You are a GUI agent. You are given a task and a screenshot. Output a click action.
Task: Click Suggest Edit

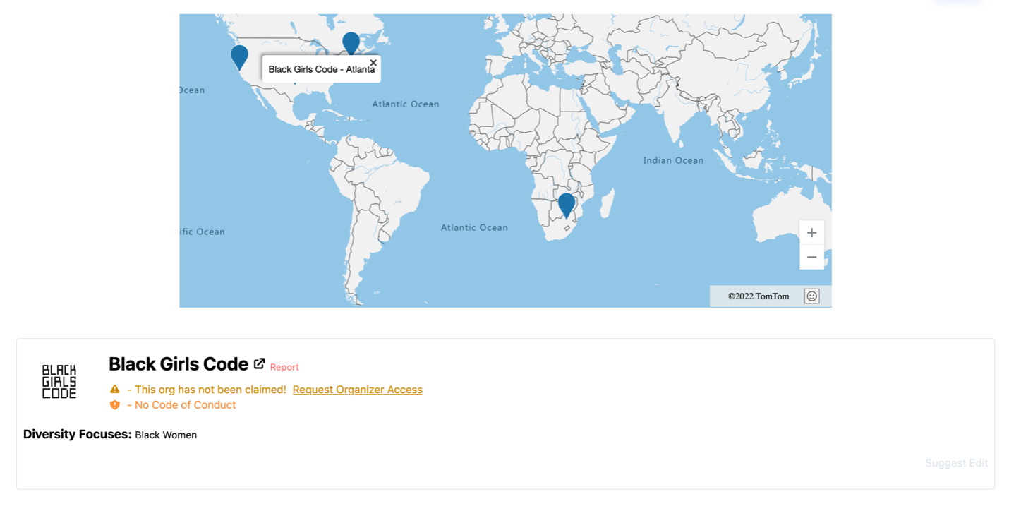[x=956, y=463]
